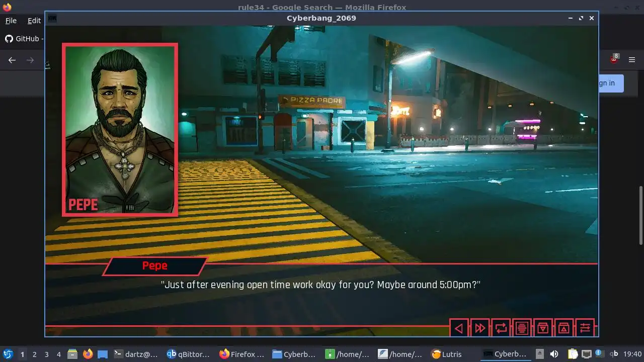Click the uBlock extension icon with badge
Viewport: 644px width, 362px height.
pos(614,59)
